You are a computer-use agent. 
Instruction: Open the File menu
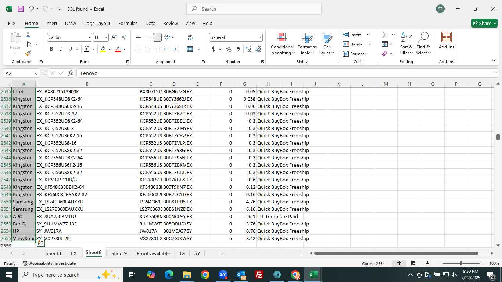point(11,23)
